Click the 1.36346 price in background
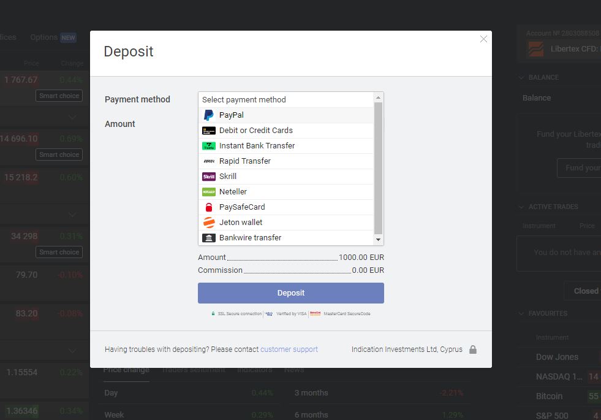This screenshot has height=420, width=601. click(x=22, y=411)
